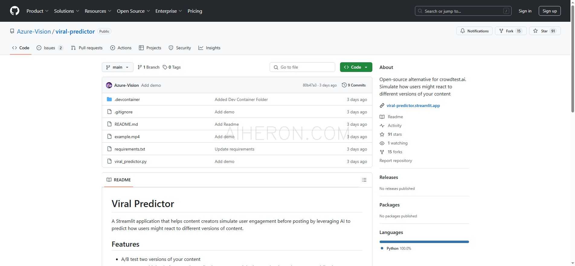Switch to the Actions tab
575x266 pixels.
click(x=121, y=48)
